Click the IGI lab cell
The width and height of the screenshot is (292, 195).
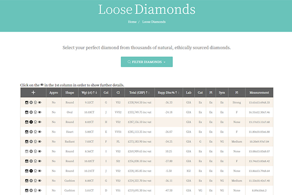pyautogui.click(x=189, y=171)
